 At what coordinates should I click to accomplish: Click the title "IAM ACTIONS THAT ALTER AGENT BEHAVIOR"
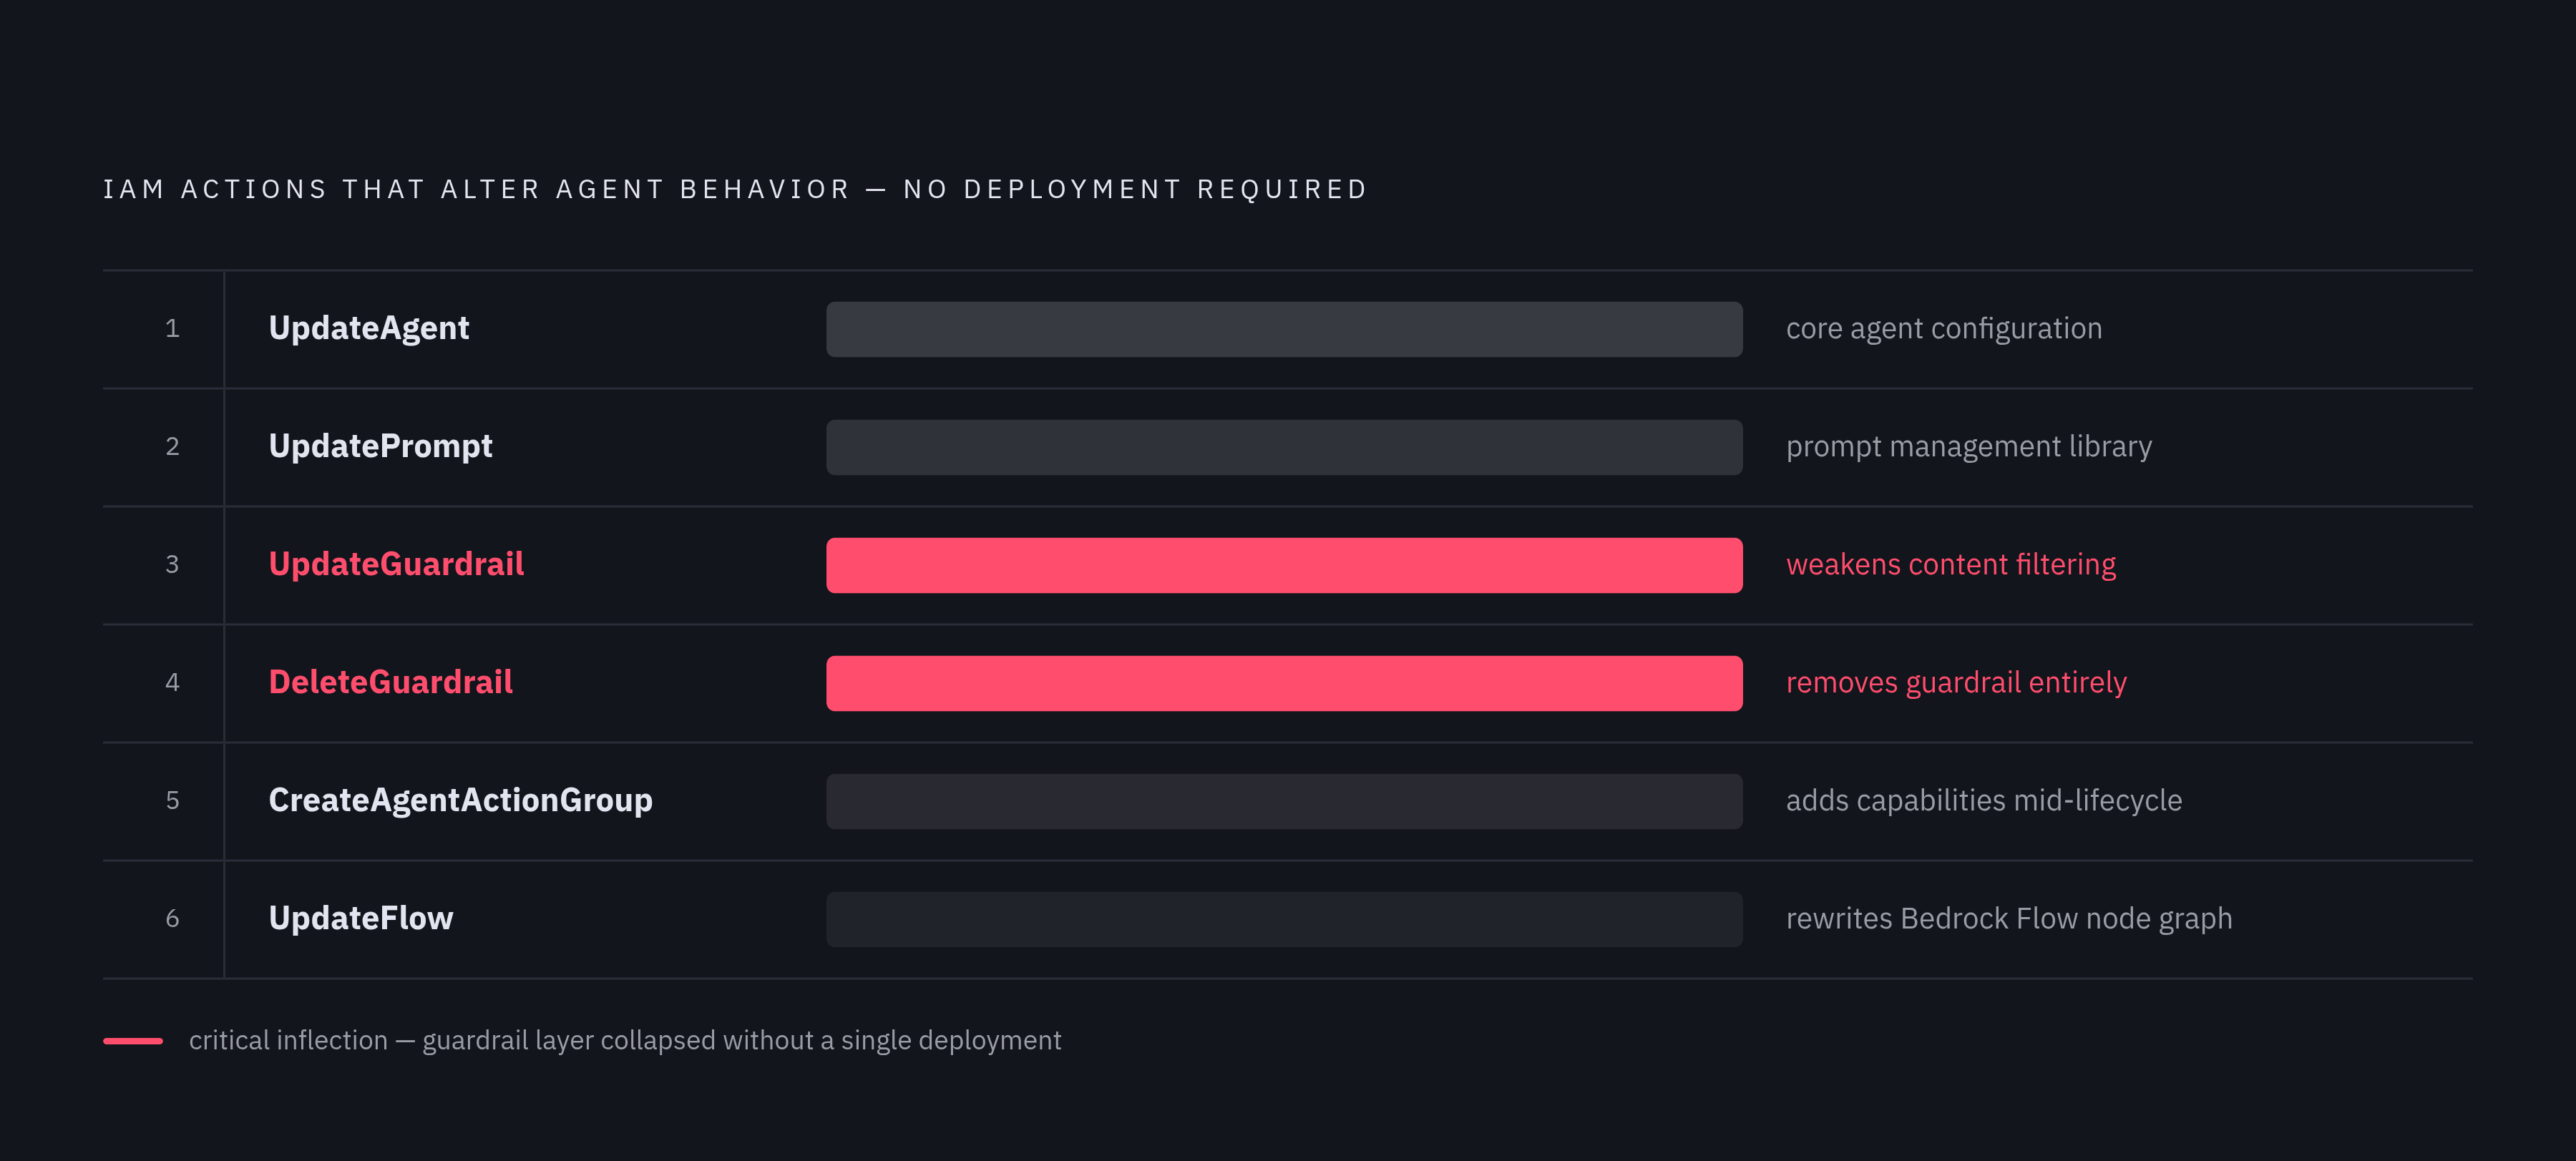tap(477, 189)
